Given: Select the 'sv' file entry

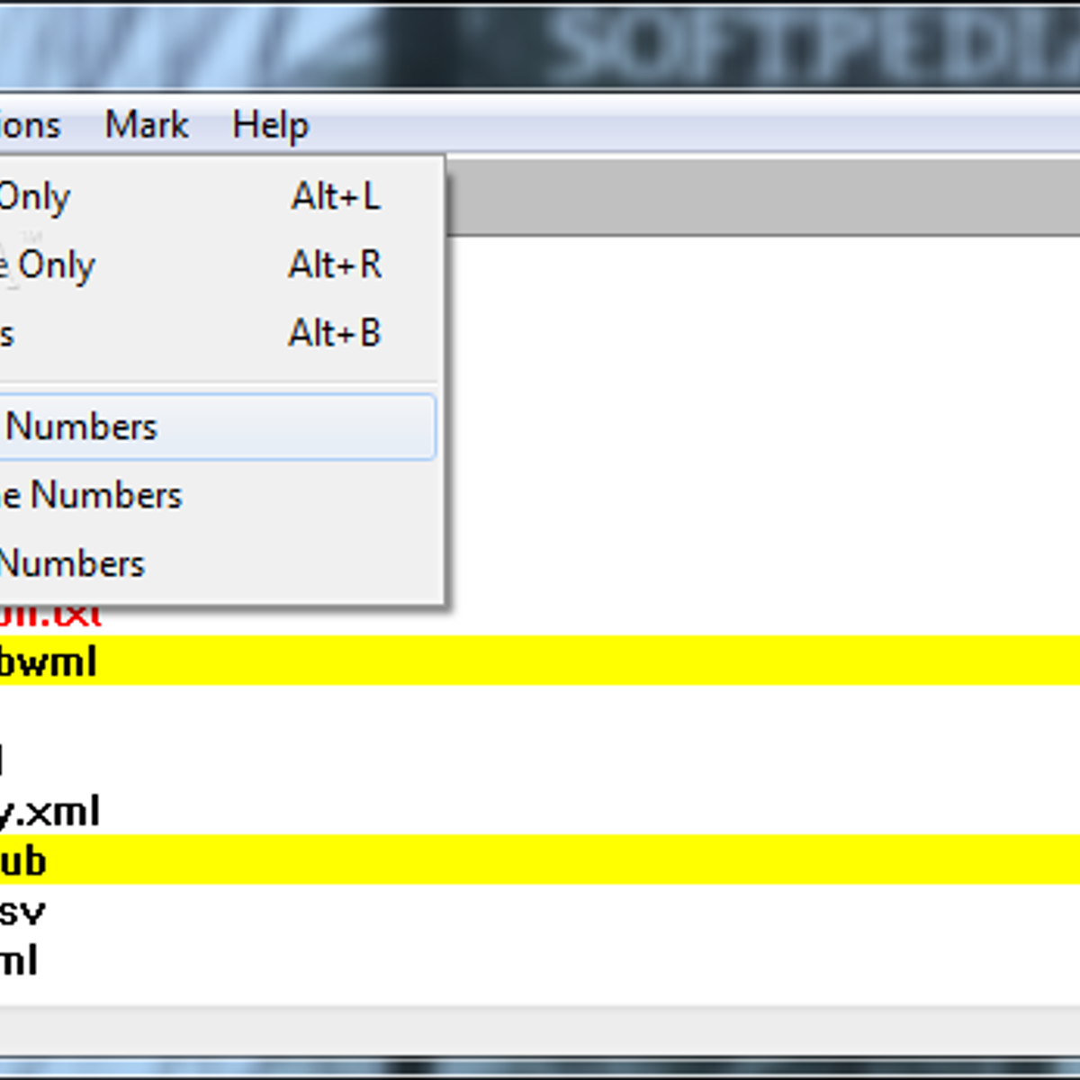Looking at the screenshot, I should coord(27,911).
